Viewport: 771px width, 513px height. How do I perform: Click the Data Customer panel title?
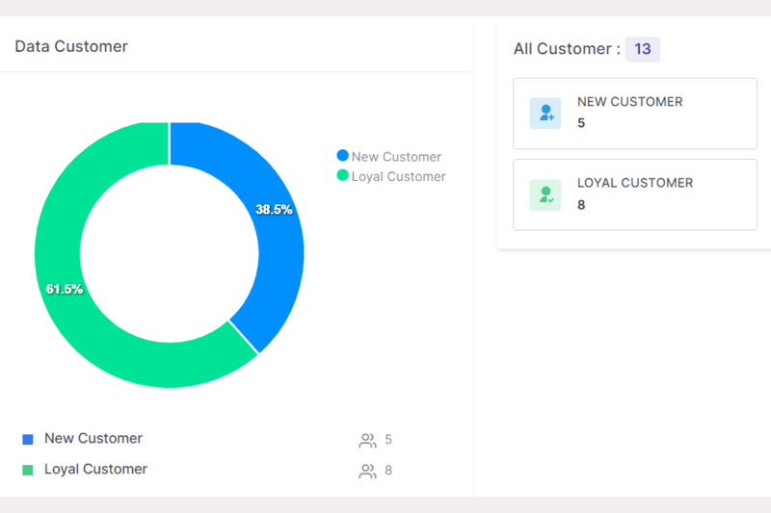click(71, 46)
